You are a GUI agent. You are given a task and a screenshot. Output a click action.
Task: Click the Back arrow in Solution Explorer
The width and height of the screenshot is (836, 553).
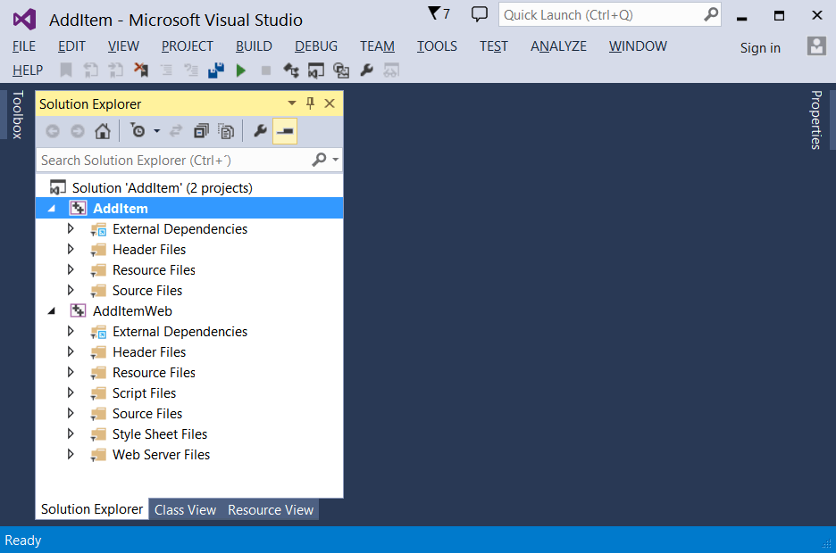tap(52, 131)
